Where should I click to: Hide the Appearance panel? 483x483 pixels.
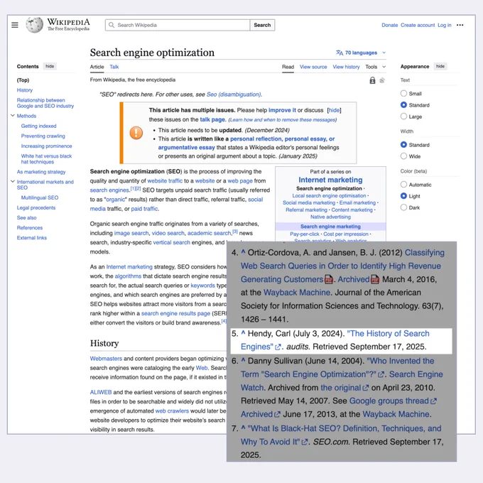[x=440, y=66]
